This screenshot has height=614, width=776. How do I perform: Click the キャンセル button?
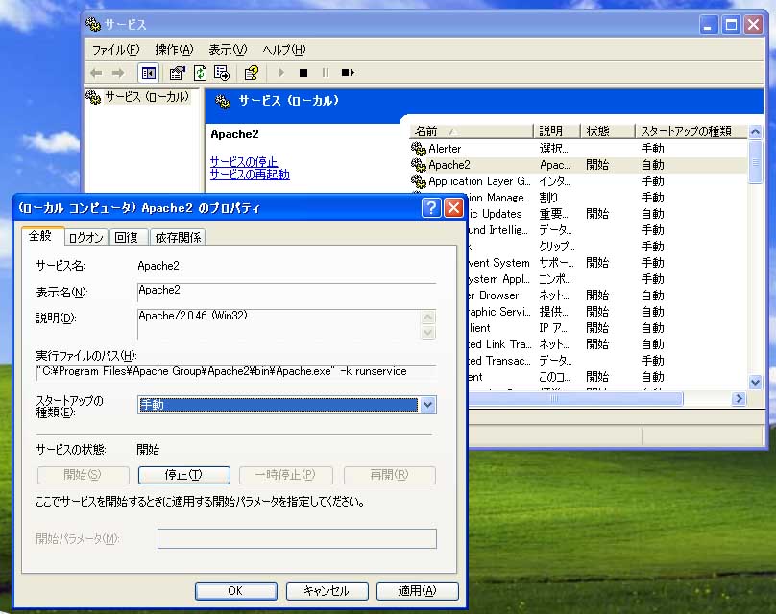point(327,591)
